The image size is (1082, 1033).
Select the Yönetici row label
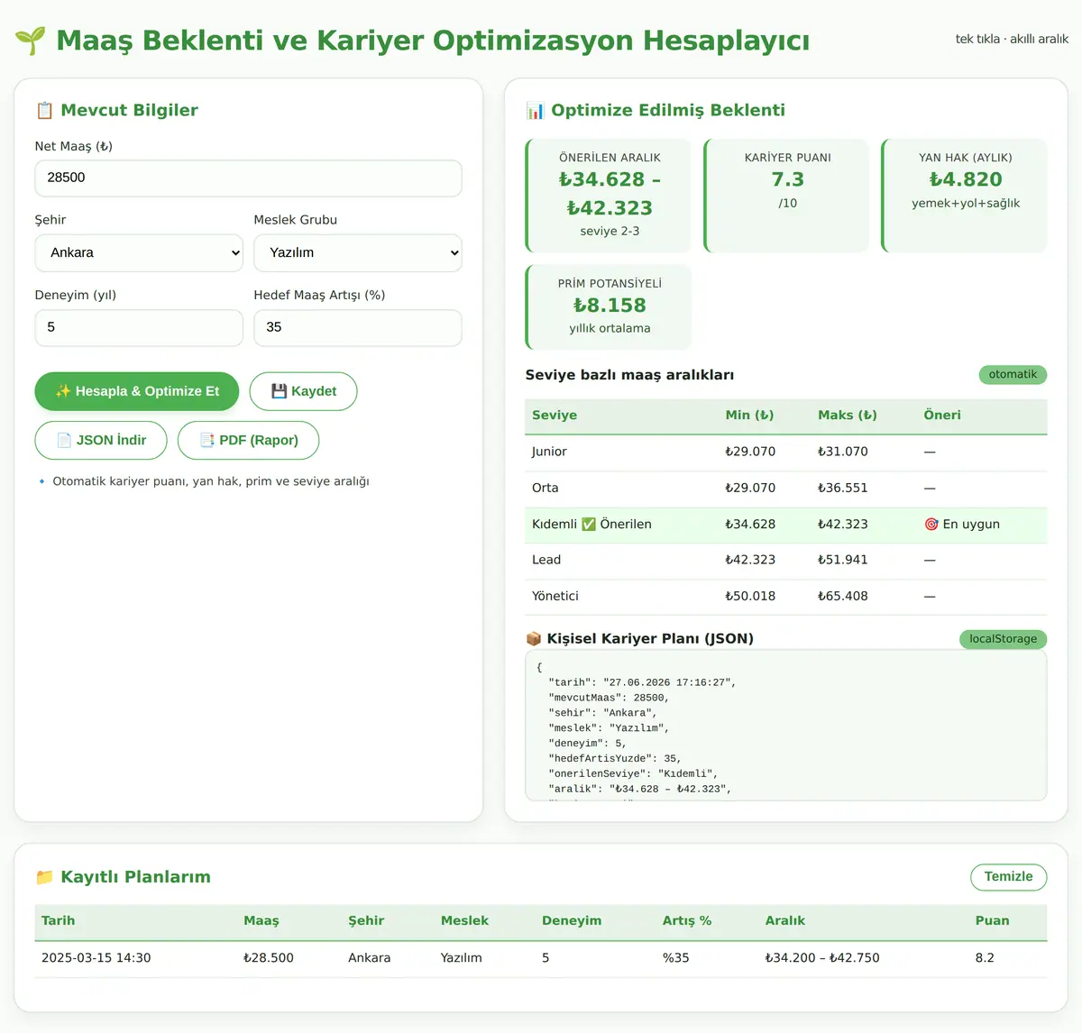pos(555,596)
